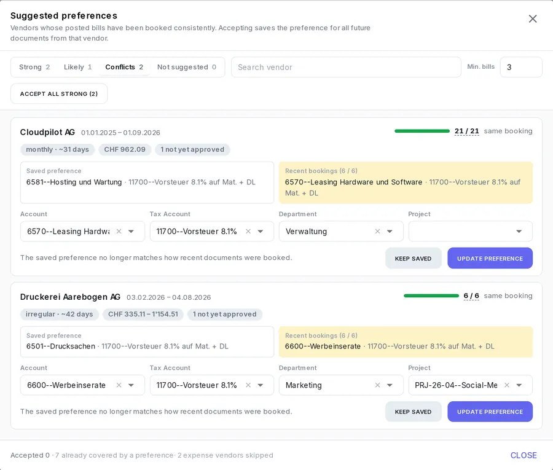The height and width of the screenshot is (470, 553).
Task: Click footer '2 expense vendors skipped'
Action: (x=226, y=455)
